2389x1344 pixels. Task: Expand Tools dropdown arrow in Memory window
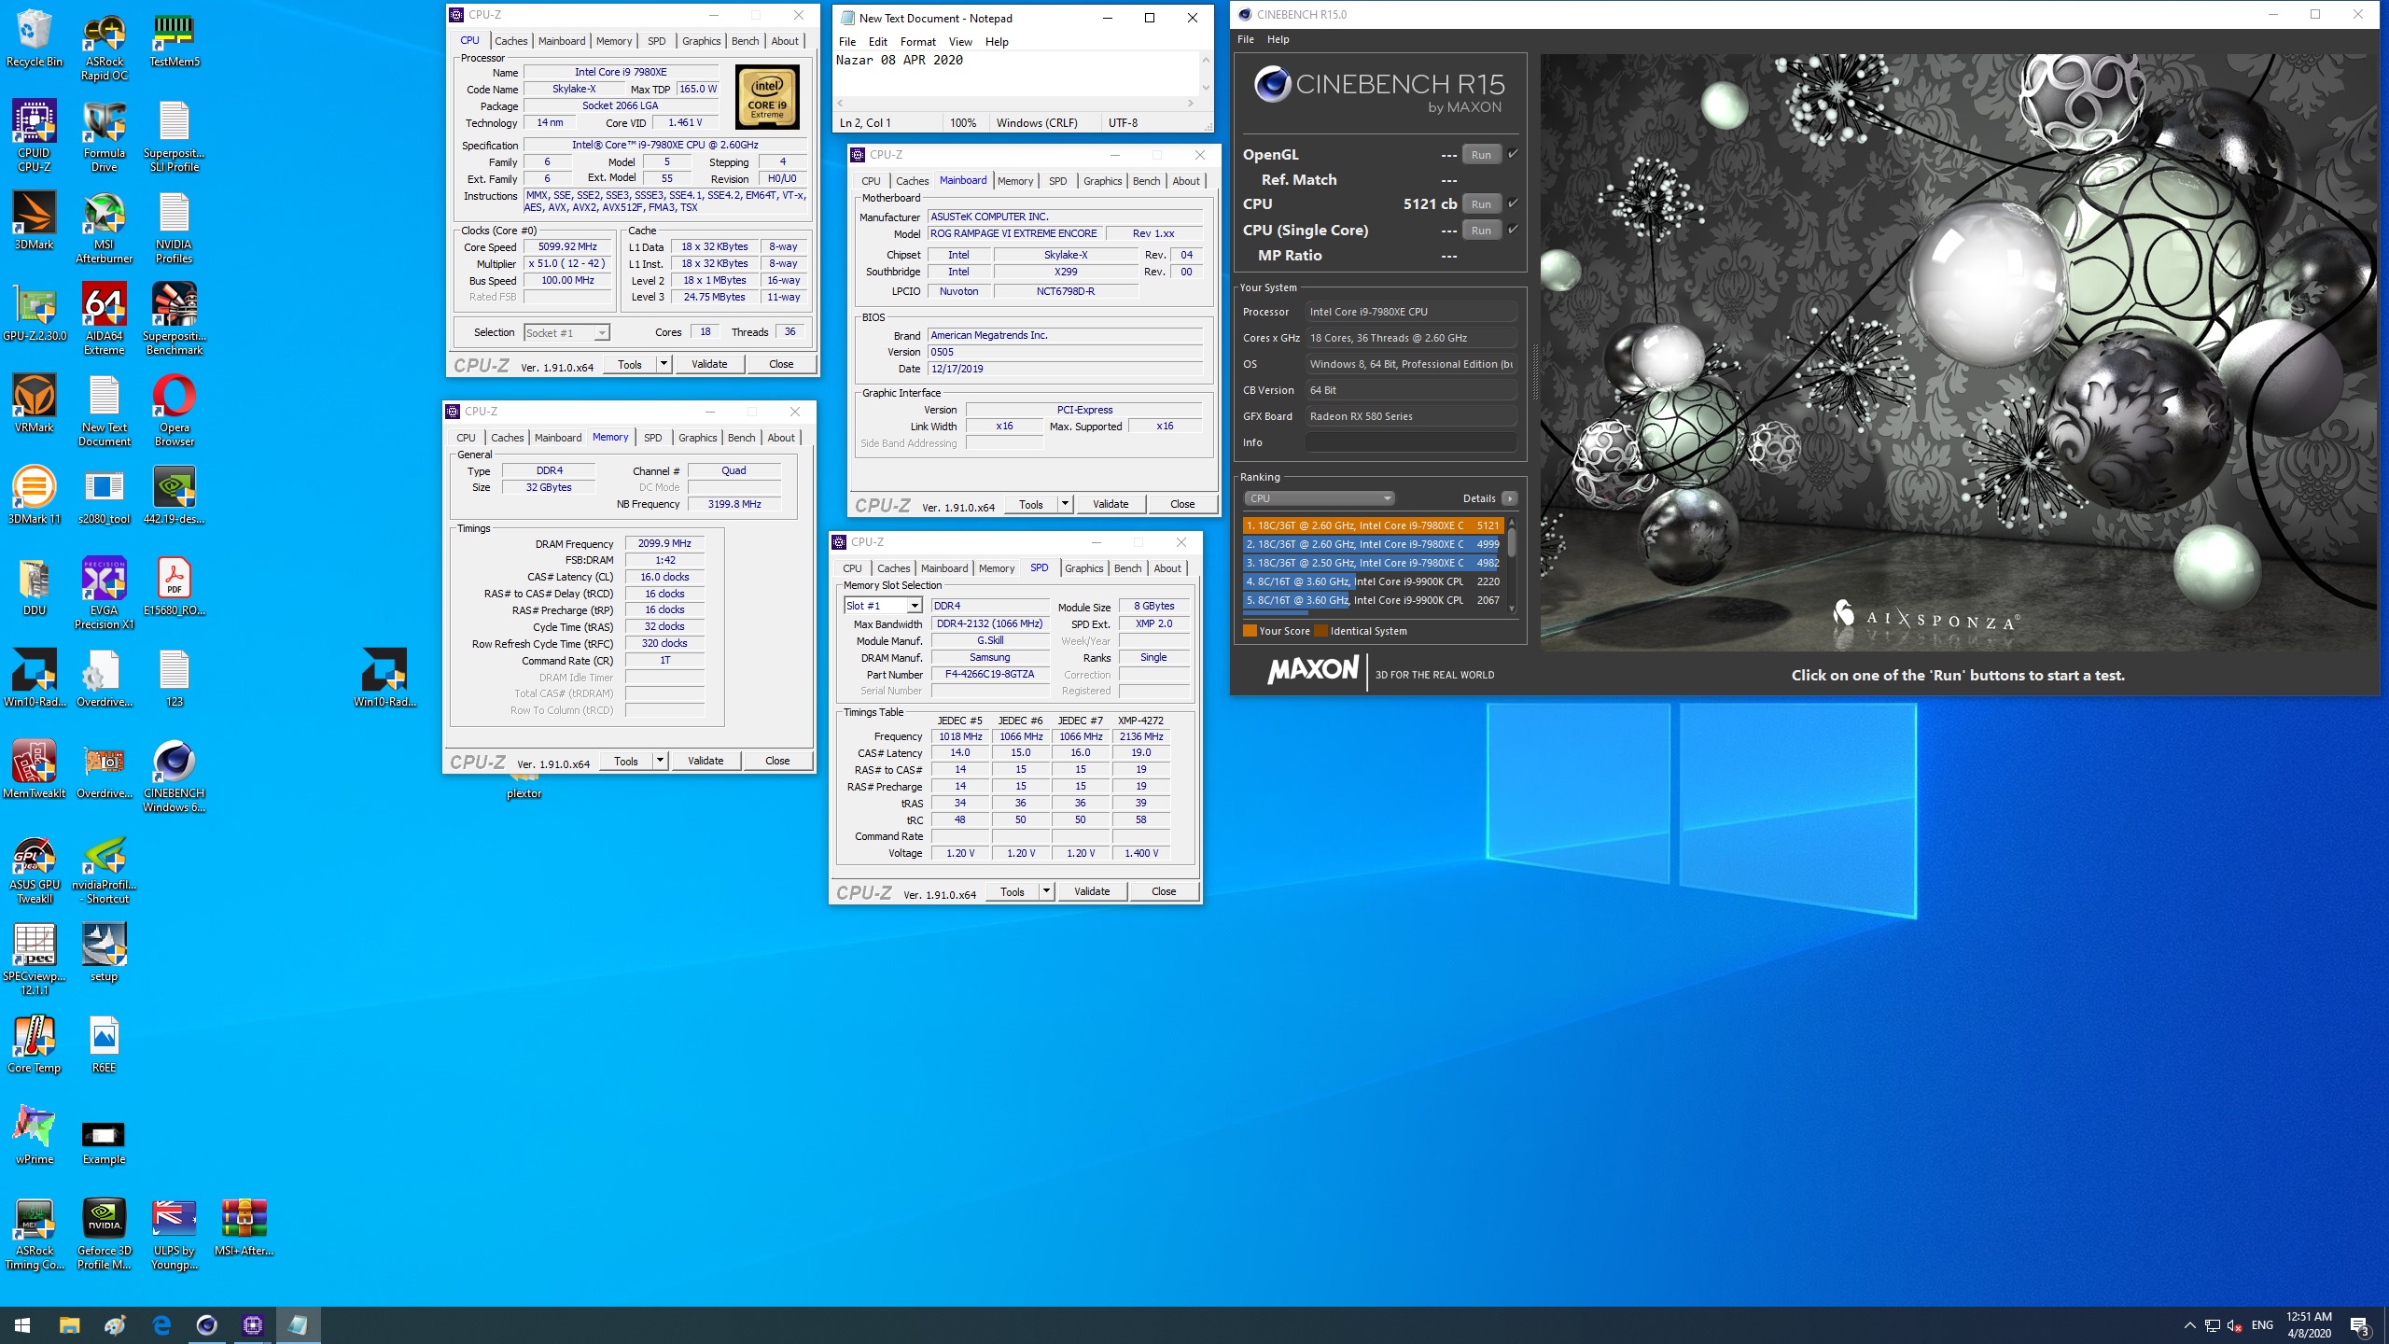point(660,761)
